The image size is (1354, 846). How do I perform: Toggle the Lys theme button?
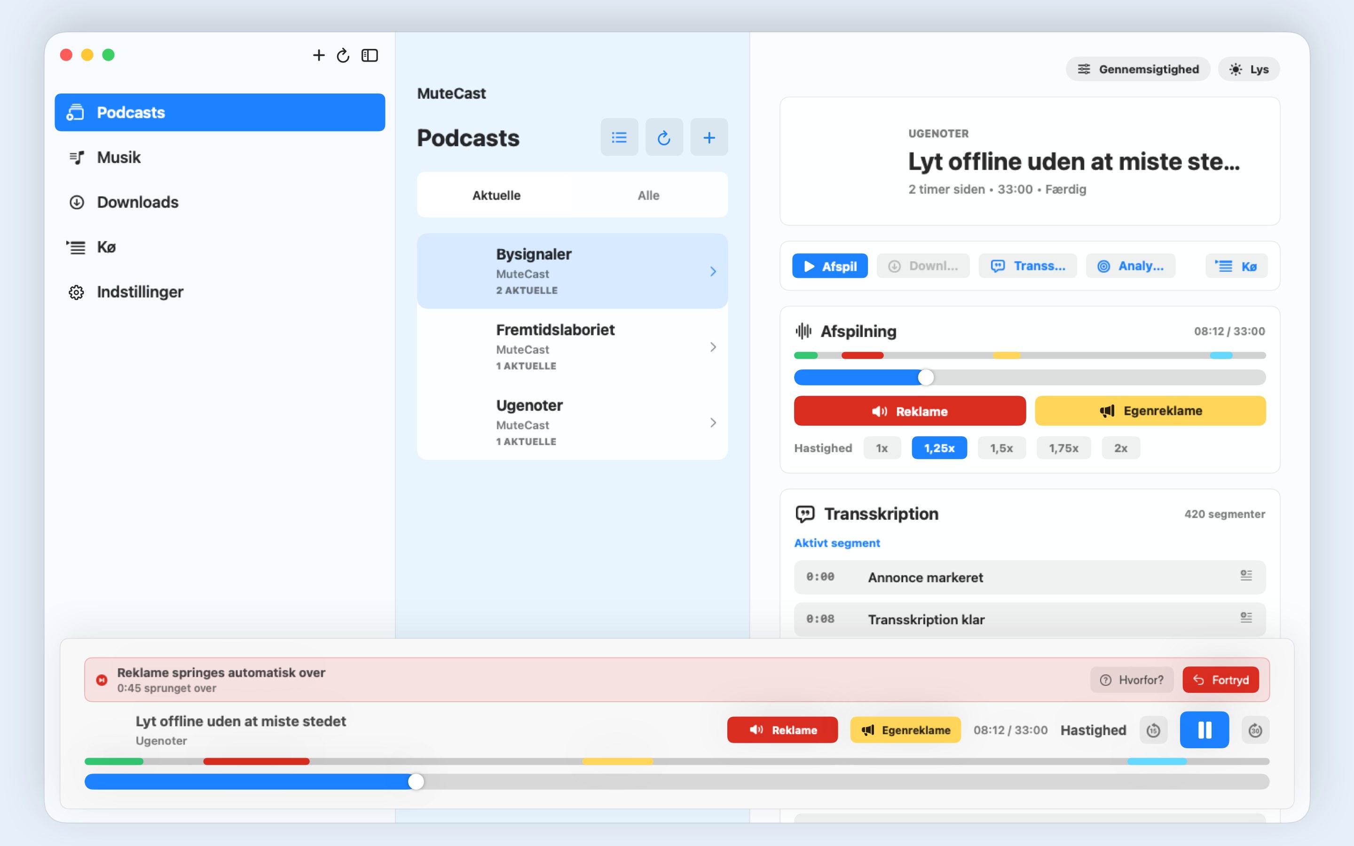click(x=1249, y=69)
